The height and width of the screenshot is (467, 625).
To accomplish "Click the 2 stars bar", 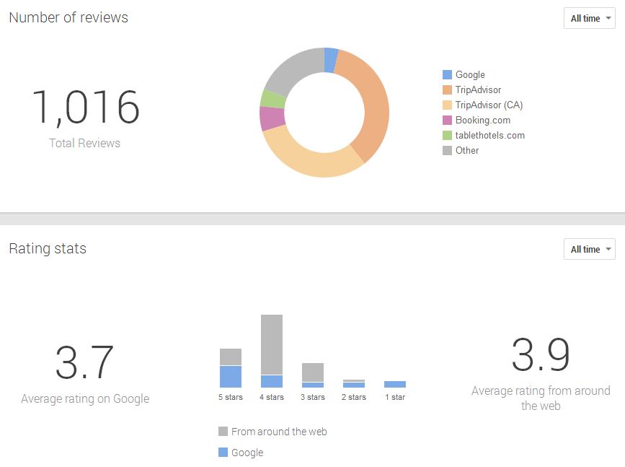I will click(354, 384).
